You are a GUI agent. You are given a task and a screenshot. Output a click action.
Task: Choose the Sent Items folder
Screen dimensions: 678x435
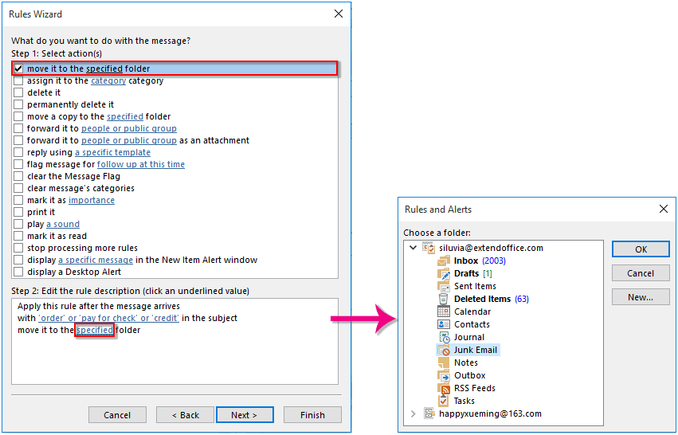475,286
